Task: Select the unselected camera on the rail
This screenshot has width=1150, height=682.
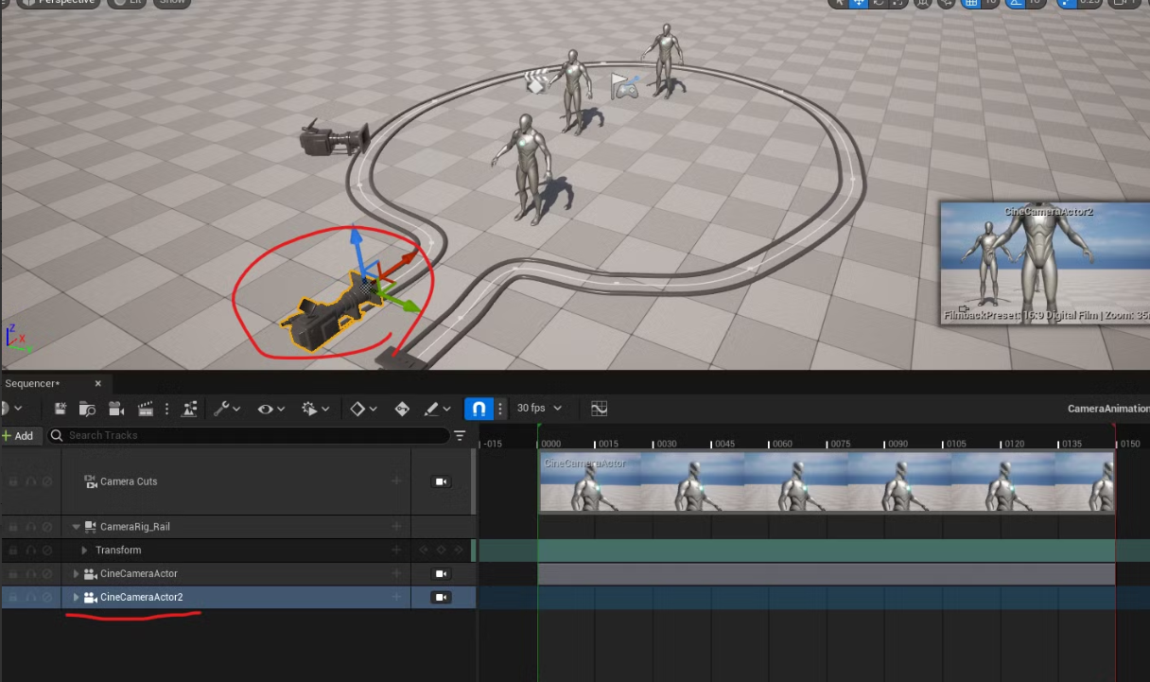Action: [334, 140]
